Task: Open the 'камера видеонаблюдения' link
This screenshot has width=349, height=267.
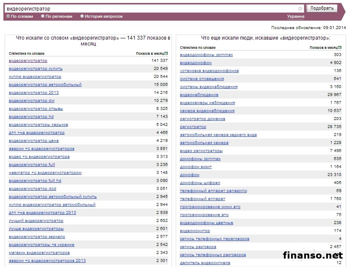Action: 207,111
